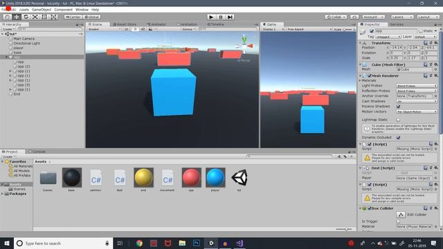Open the Collab dropdown
The image size is (443, 249).
pos(336,17)
